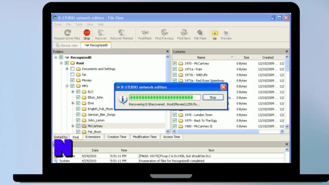
Task: Click the Recover toolbar icon
Action: [x=101, y=33]
